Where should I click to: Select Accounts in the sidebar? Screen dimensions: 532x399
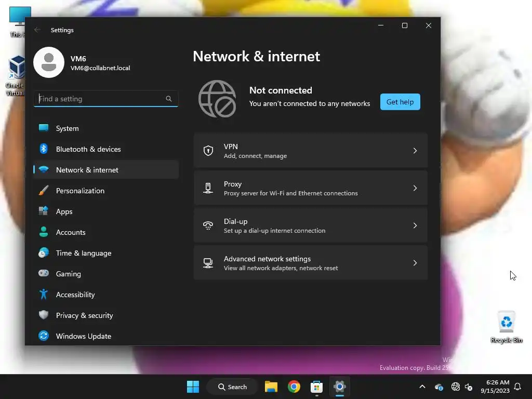106,232
